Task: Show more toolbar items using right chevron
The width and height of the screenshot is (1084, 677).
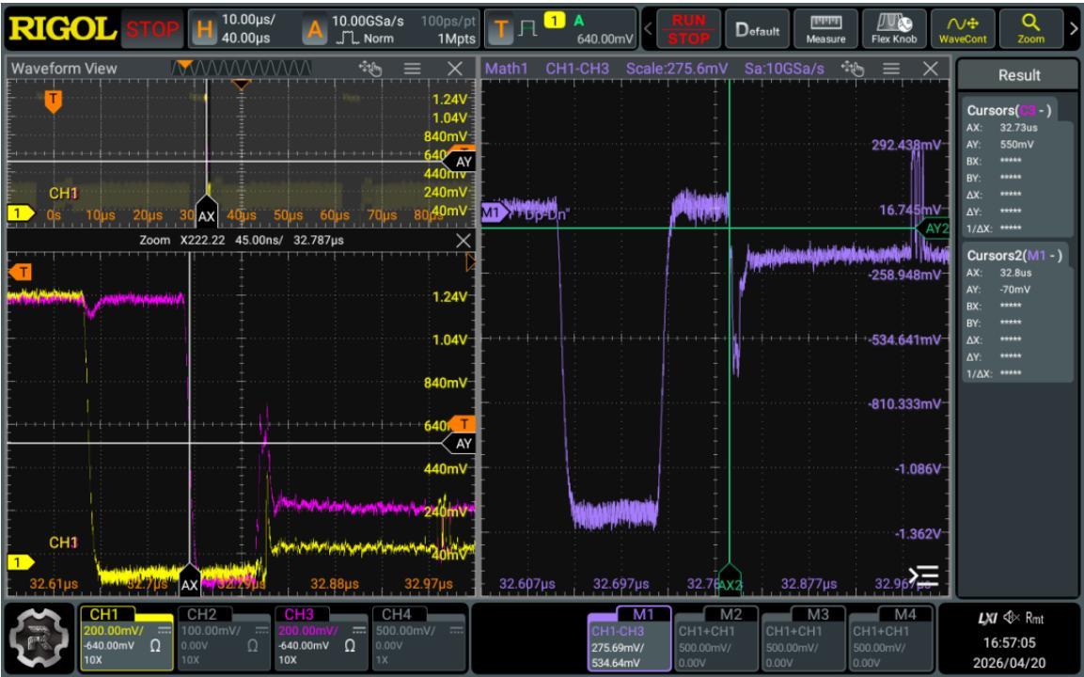Action: pyautogui.click(x=1073, y=29)
